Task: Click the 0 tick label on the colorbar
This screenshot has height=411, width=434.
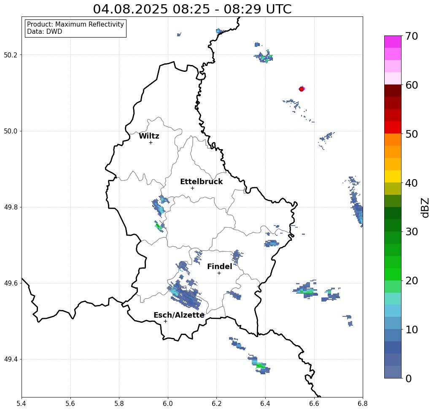Action: (409, 378)
